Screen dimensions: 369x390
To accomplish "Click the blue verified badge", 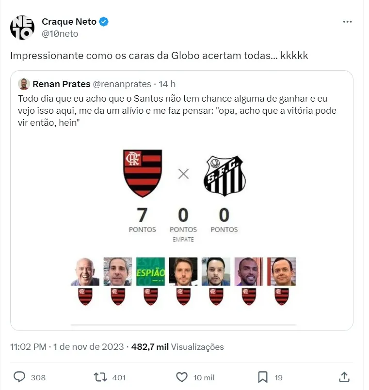I will [104, 22].
